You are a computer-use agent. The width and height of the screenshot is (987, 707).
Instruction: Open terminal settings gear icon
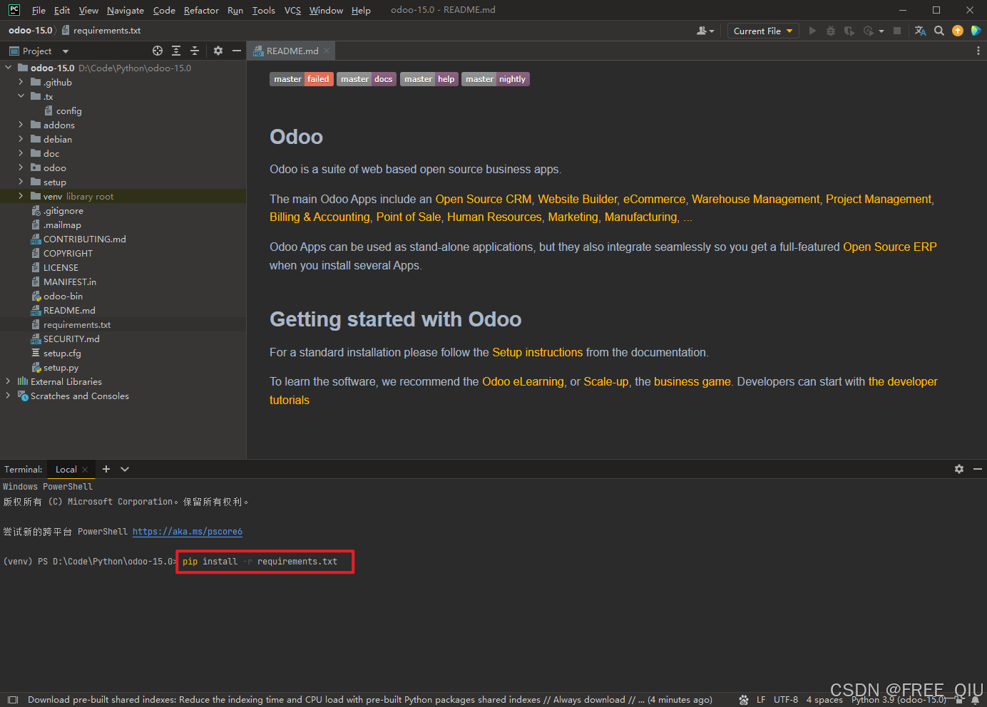click(x=959, y=469)
